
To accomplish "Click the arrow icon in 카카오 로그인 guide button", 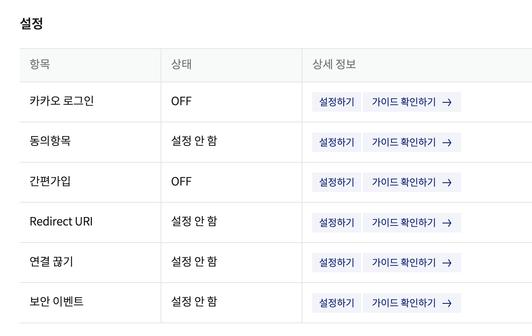I will point(447,102).
